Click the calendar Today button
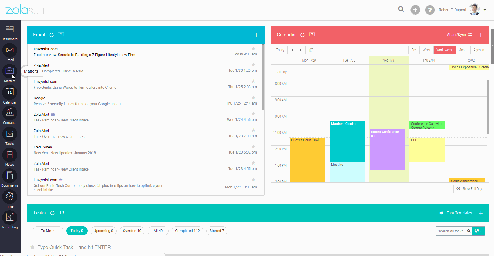The width and height of the screenshot is (494, 256). (280, 50)
